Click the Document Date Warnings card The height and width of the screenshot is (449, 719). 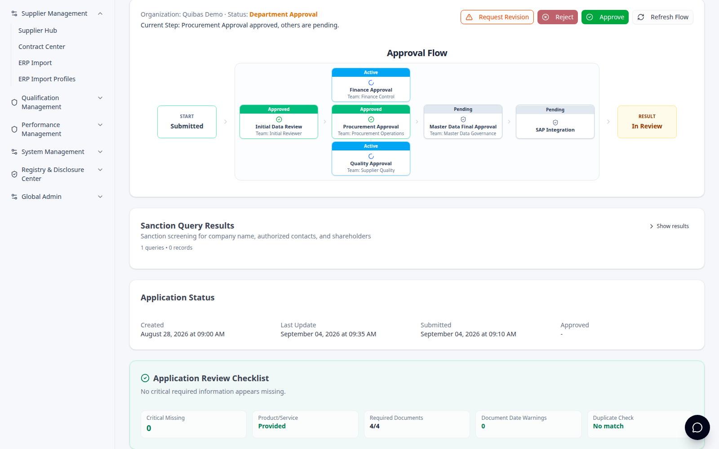point(528,424)
